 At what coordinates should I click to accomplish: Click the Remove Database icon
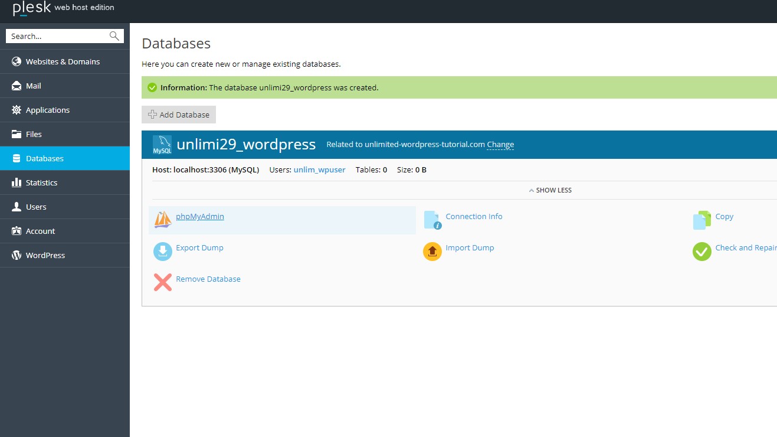click(x=162, y=282)
